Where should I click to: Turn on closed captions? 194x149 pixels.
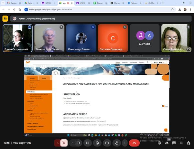(87, 143)
